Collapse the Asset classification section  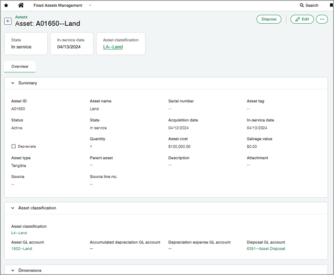[13, 208]
